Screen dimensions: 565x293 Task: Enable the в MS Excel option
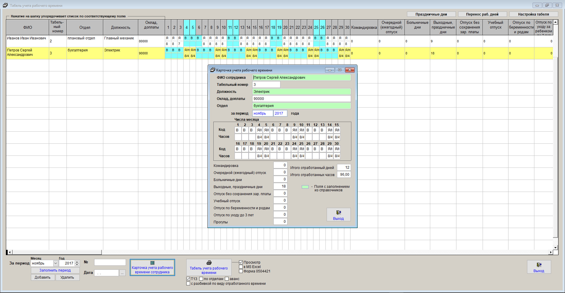tap(241, 267)
